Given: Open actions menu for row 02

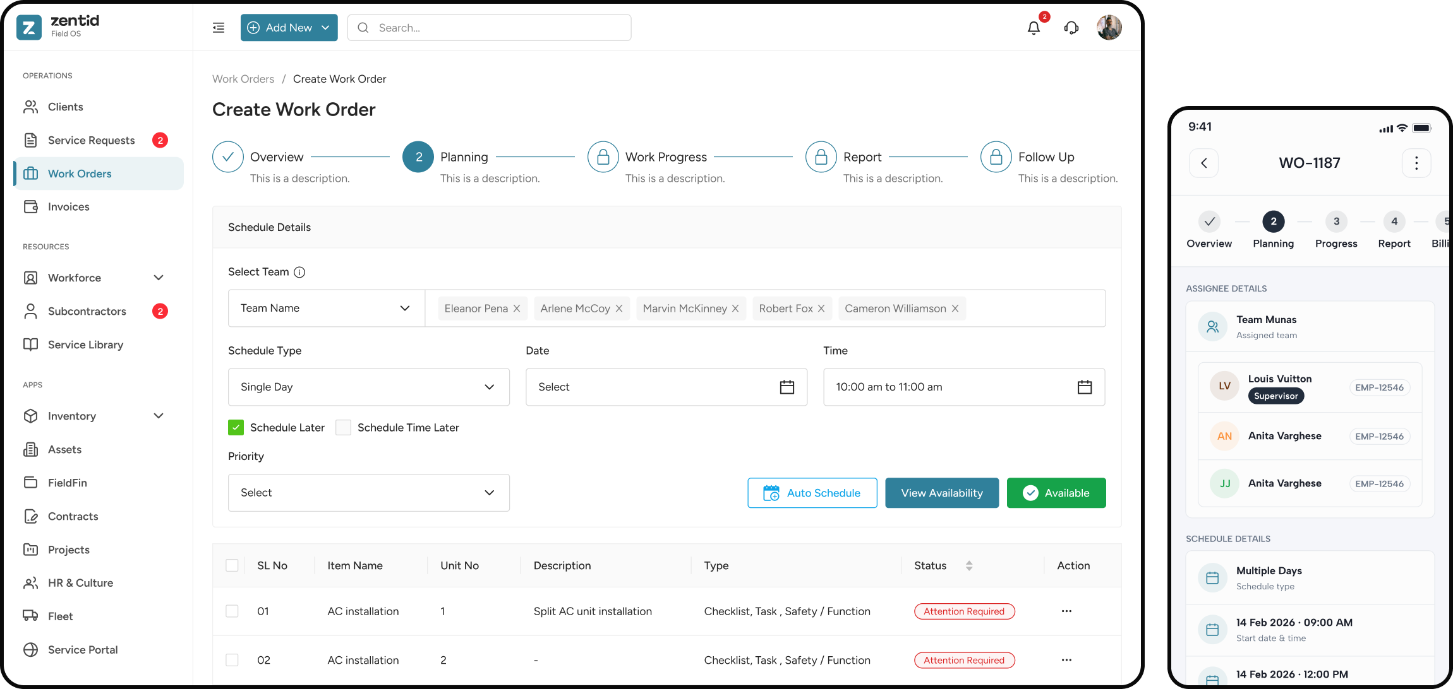Looking at the screenshot, I should [x=1066, y=660].
